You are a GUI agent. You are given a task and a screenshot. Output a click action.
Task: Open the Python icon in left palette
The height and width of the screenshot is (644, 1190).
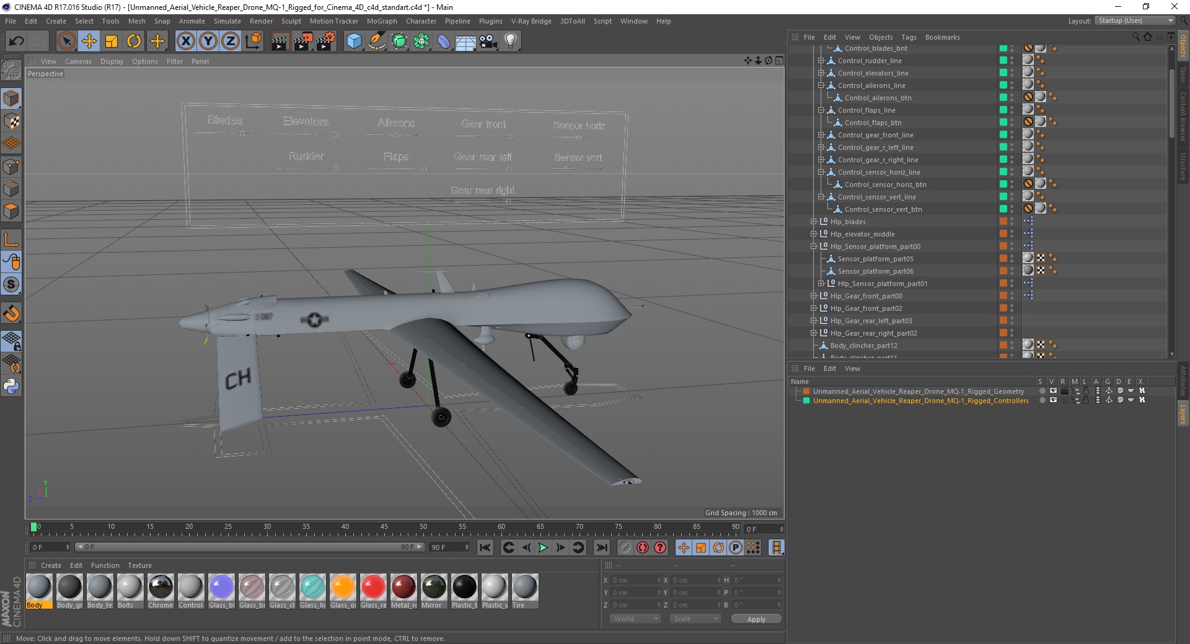click(x=11, y=386)
